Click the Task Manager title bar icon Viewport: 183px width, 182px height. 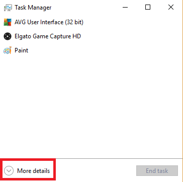tap(8, 8)
